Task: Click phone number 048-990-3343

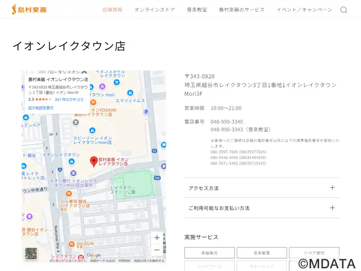Action: pyautogui.click(x=227, y=130)
